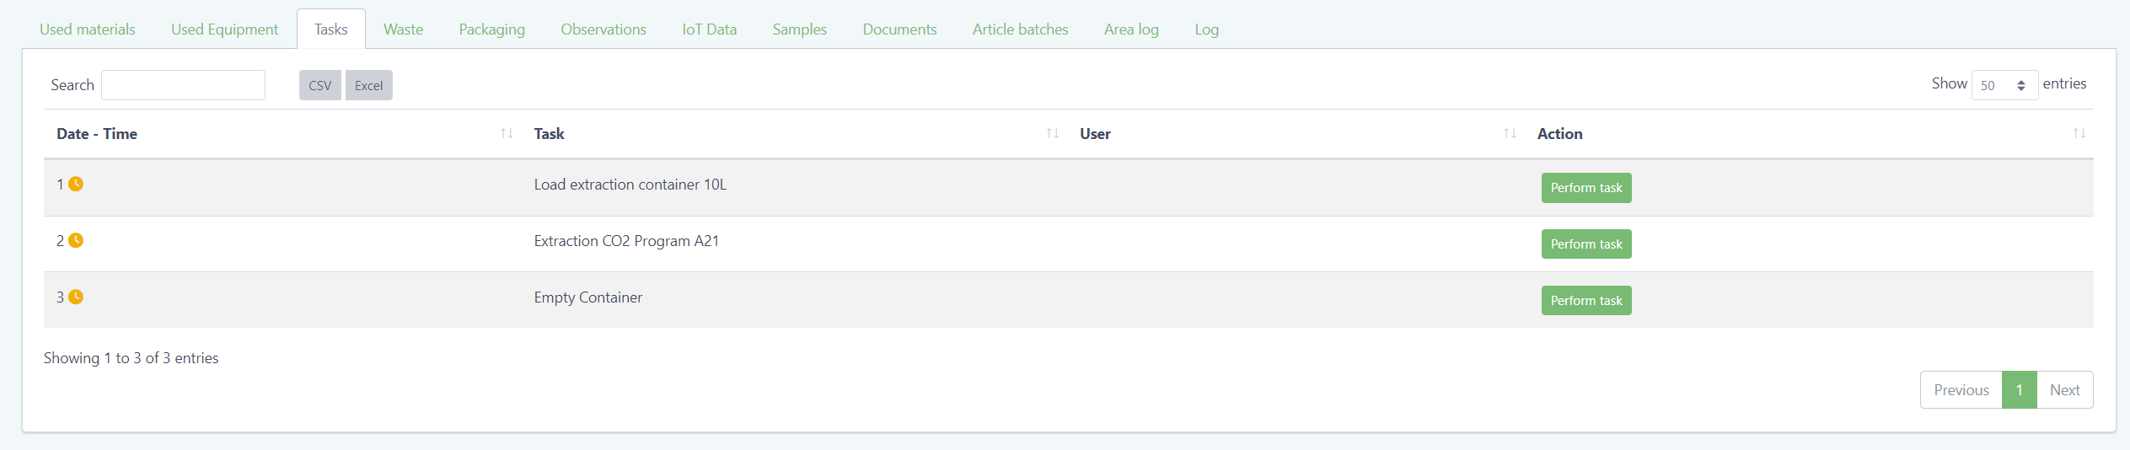
Task: Sort the Action column using arrows icon
Action: pos(2079,133)
